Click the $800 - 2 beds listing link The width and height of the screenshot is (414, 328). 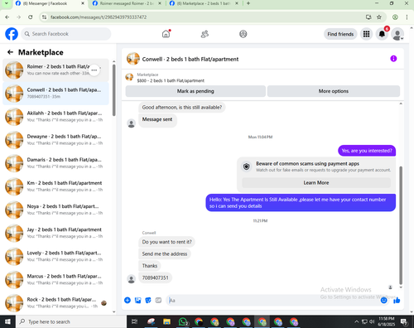[x=171, y=80]
